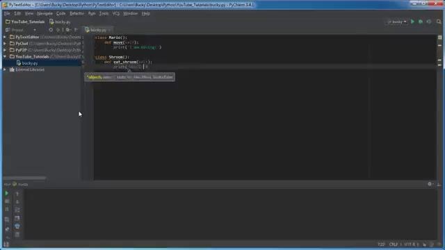The height and width of the screenshot is (250, 445).
Task: Open Run panel settings gear
Action: pos(430,184)
